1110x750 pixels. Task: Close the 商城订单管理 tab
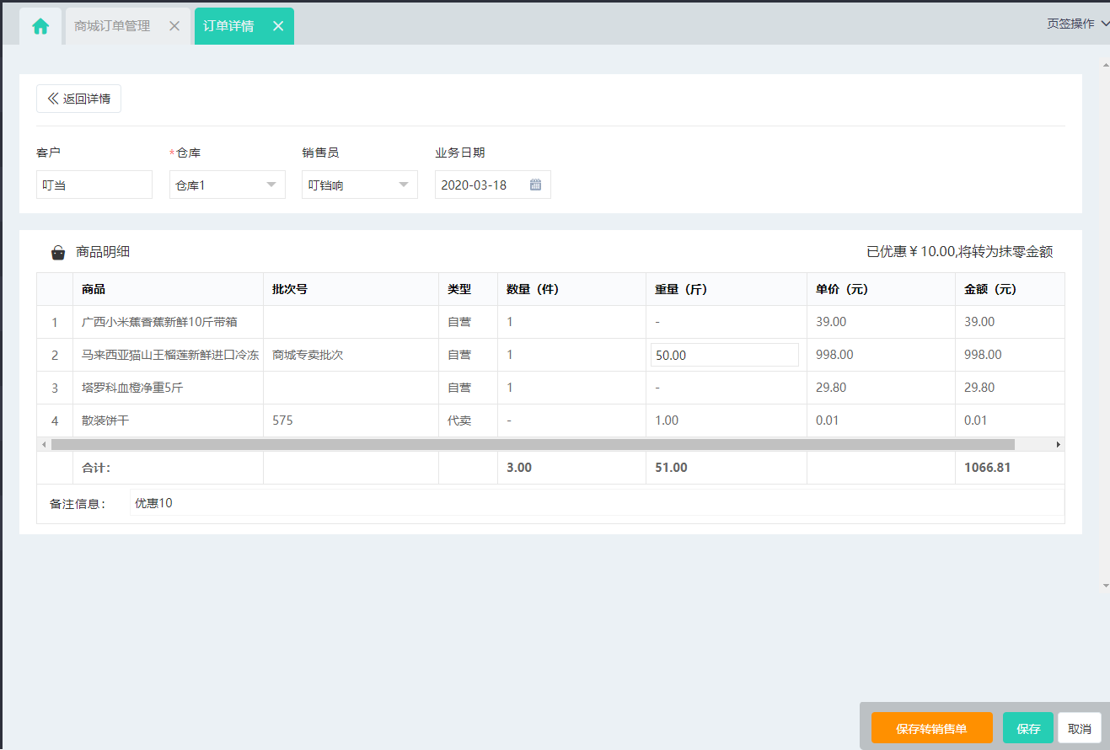point(174,26)
